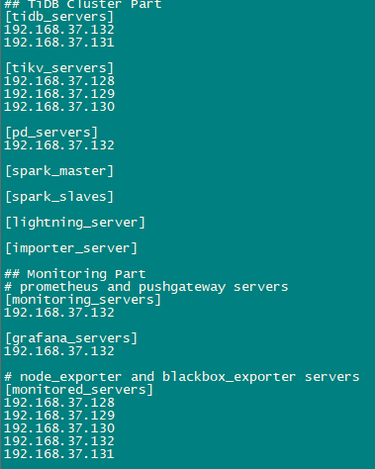Image resolution: width=375 pixels, height=469 pixels.
Task: Click 192.168.37.130 under monitored_servers
Action: [59, 428]
